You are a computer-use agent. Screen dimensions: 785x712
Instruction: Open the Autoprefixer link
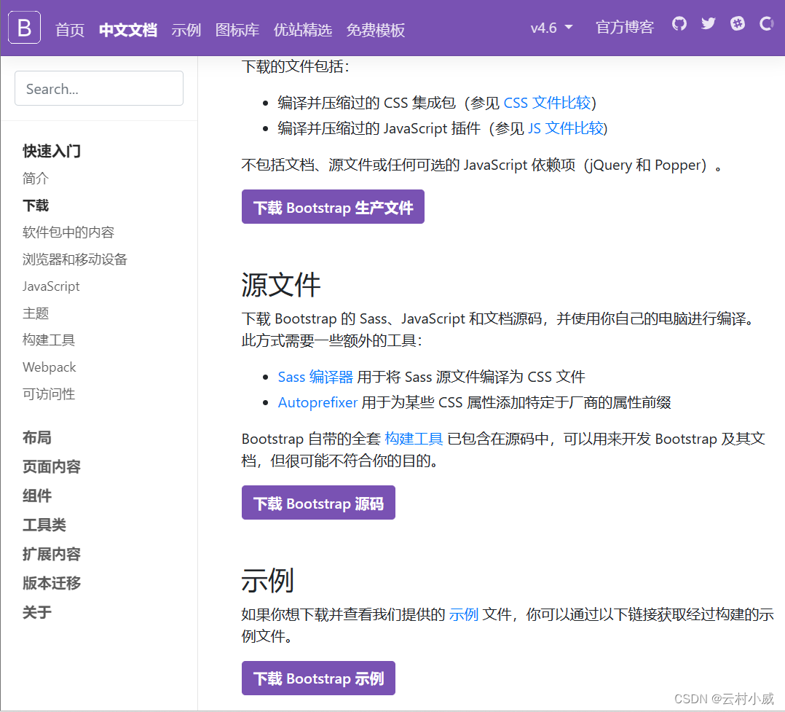click(317, 402)
